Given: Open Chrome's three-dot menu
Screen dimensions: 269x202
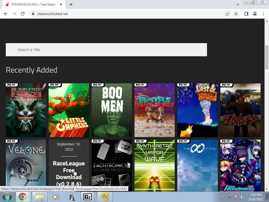Looking at the screenshot, I should tap(263, 14).
